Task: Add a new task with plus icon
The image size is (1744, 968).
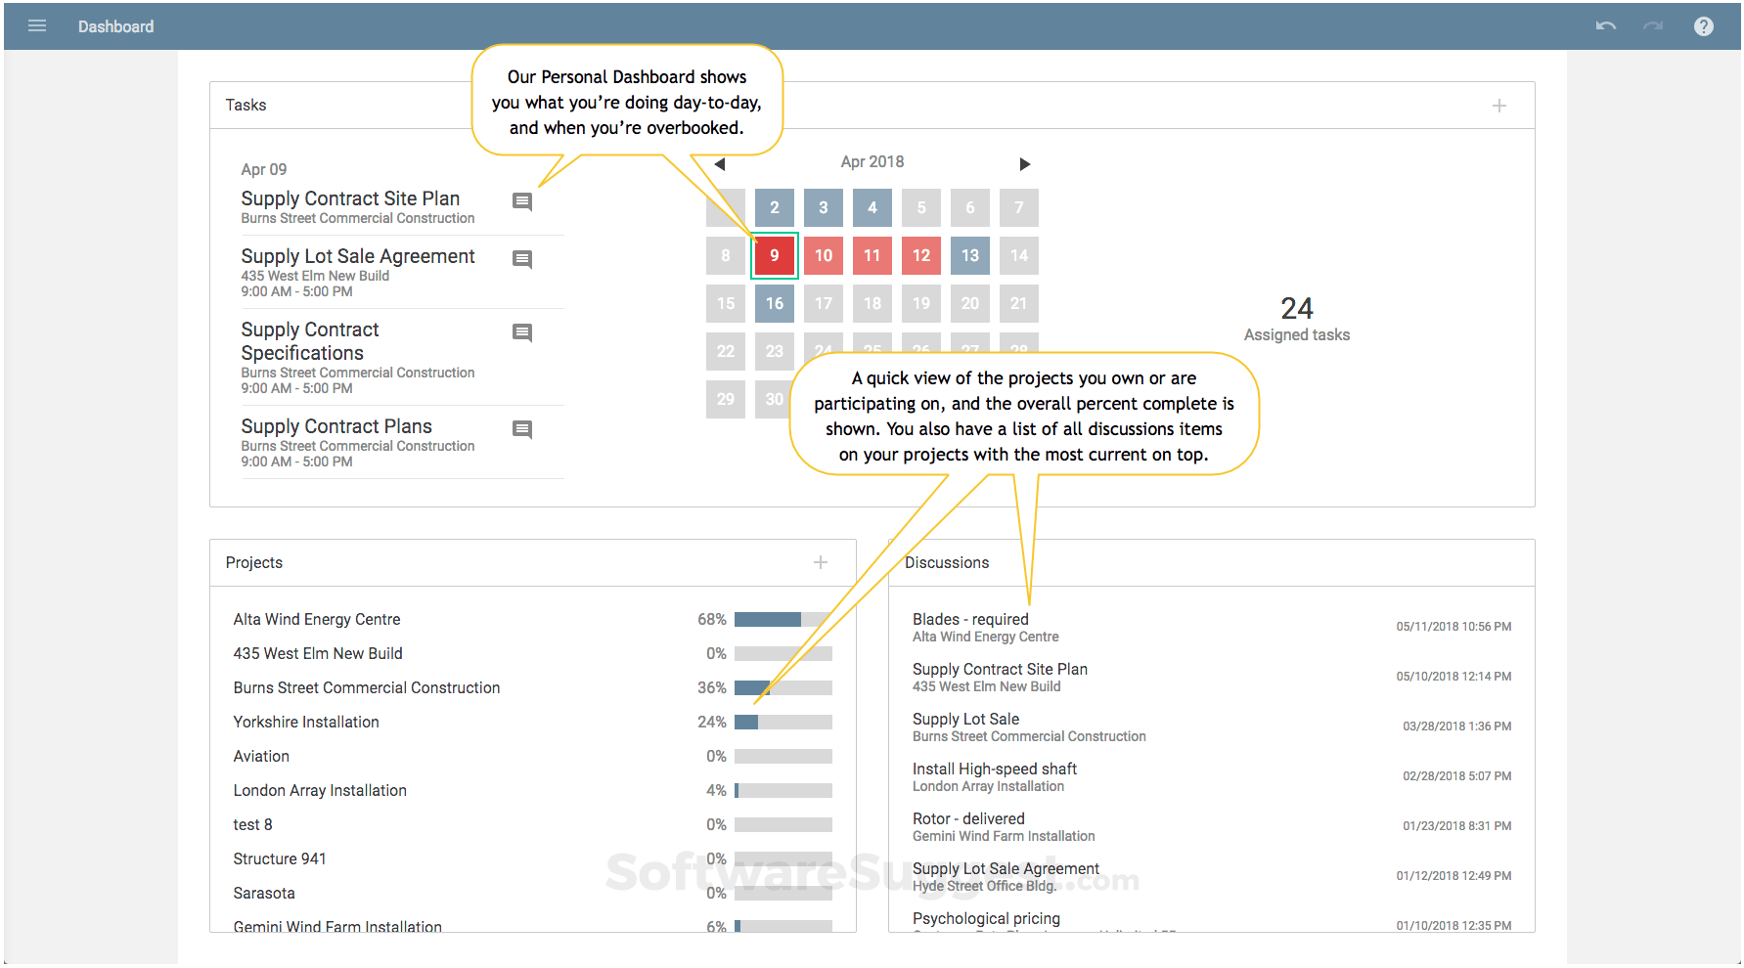Action: (1498, 106)
